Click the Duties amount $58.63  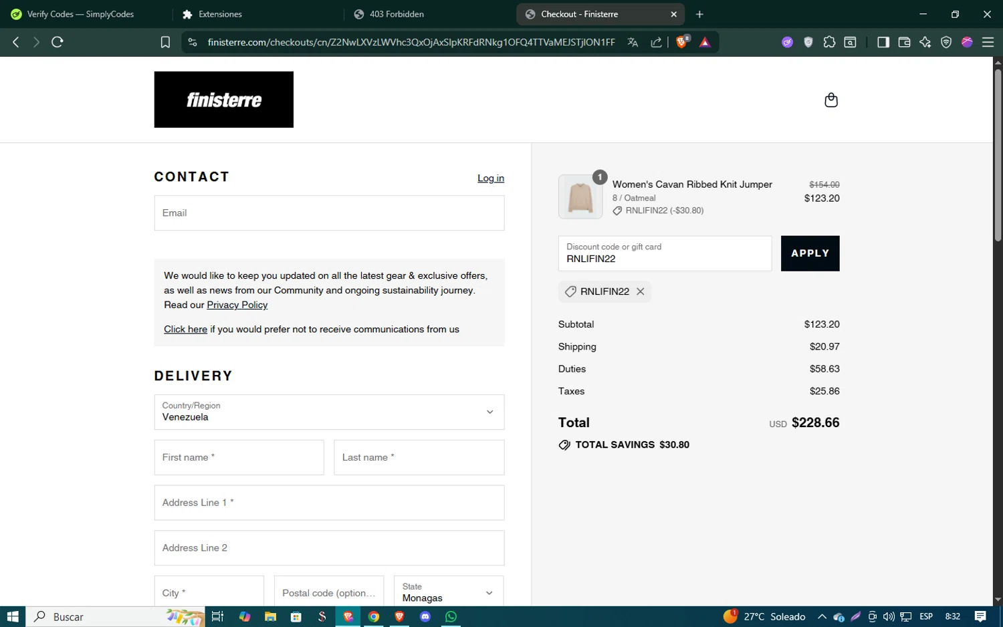824,369
